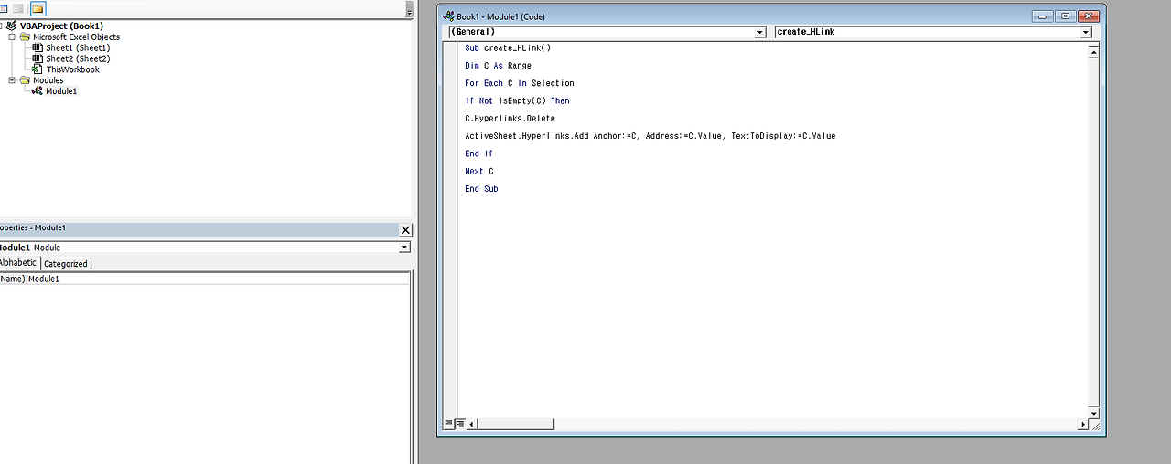The height and width of the screenshot is (464, 1171).
Task: Click the Full Module View button in the code window
Action: point(460,424)
